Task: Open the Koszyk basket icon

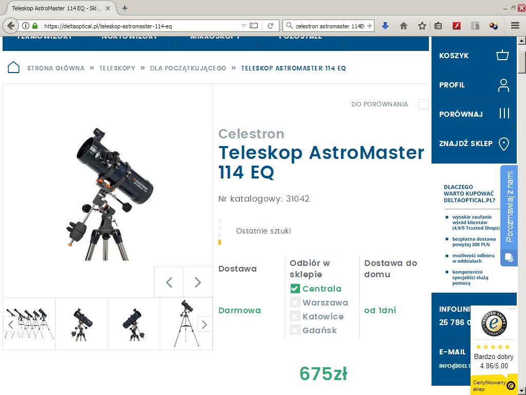Action: tap(502, 55)
